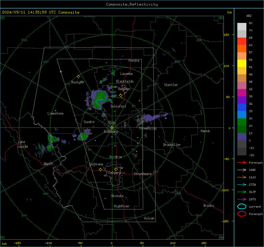264x247 pixels.
Task: Click the Stettler town label
Action: (171, 85)
